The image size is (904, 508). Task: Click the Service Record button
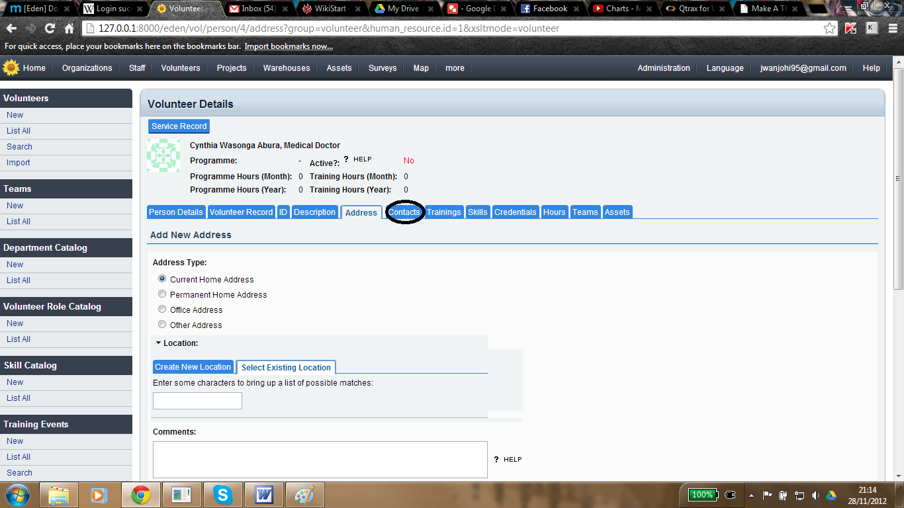(179, 126)
